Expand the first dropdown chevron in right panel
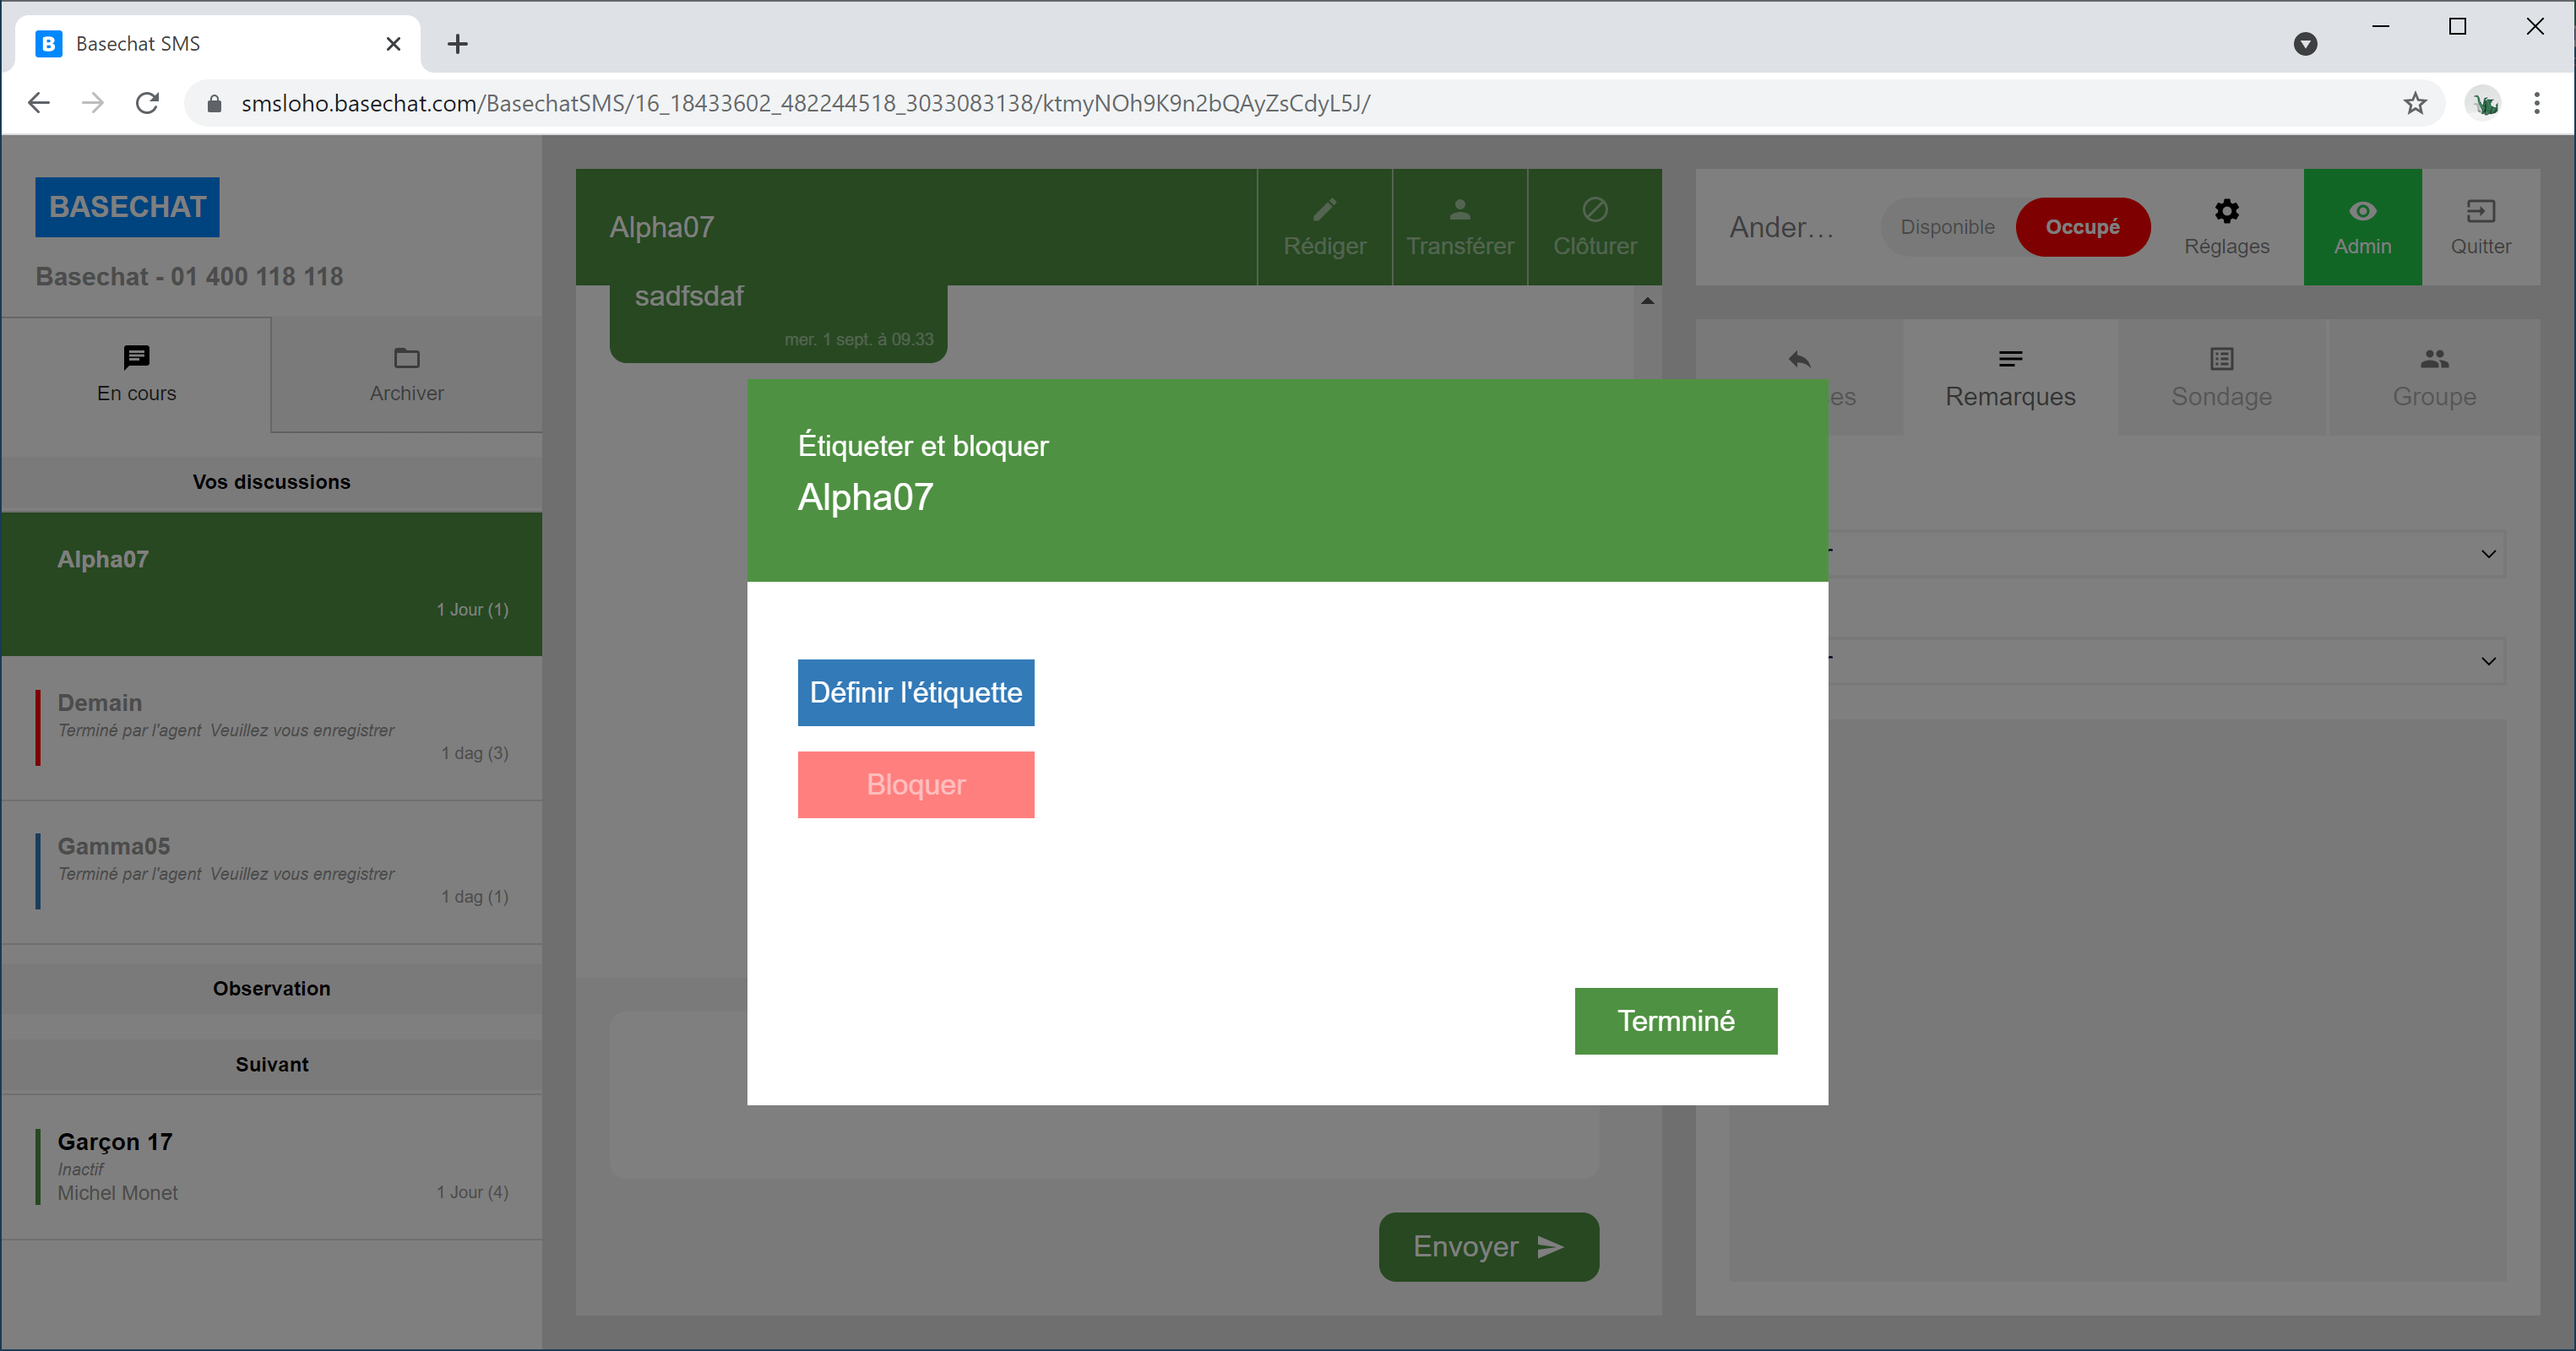This screenshot has height=1351, width=2576. tap(2487, 554)
